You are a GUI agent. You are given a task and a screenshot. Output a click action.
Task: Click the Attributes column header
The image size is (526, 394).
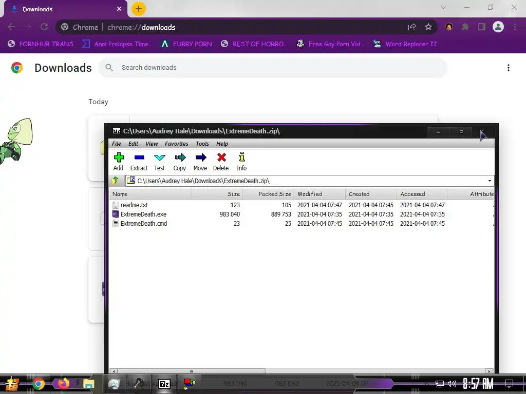(x=471, y=194)
